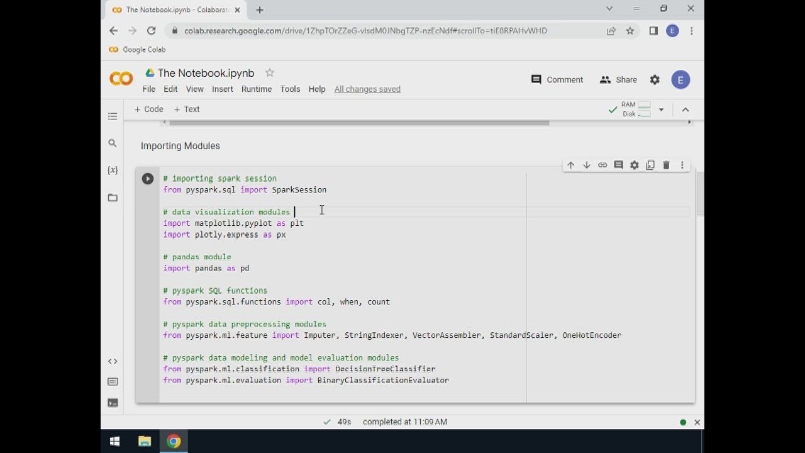
Task: Copy link to this cell
Action: click(602, 165)
